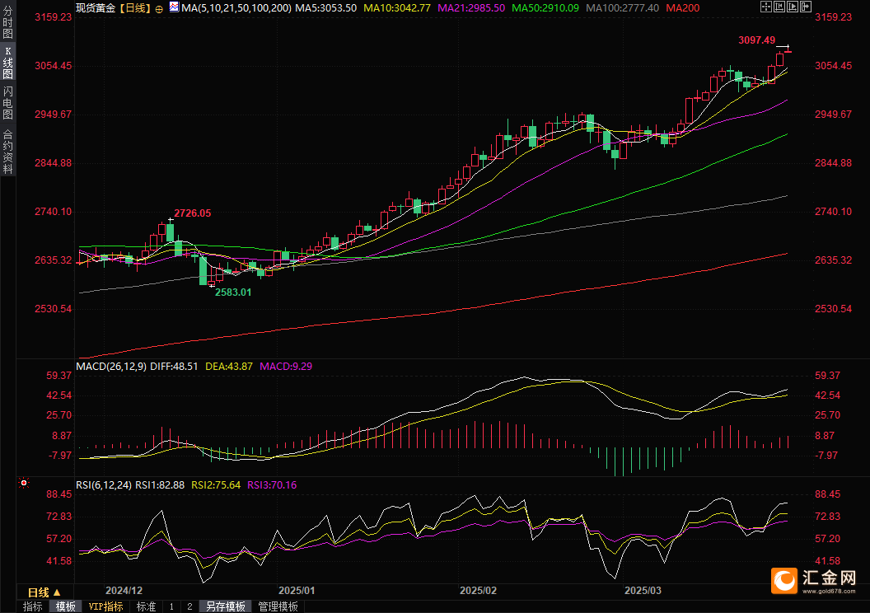The height and width of the screenshot is (613, 870).
Task: Click the rightmost icon in top-right toolbar
Action: (x=805, y=7)
